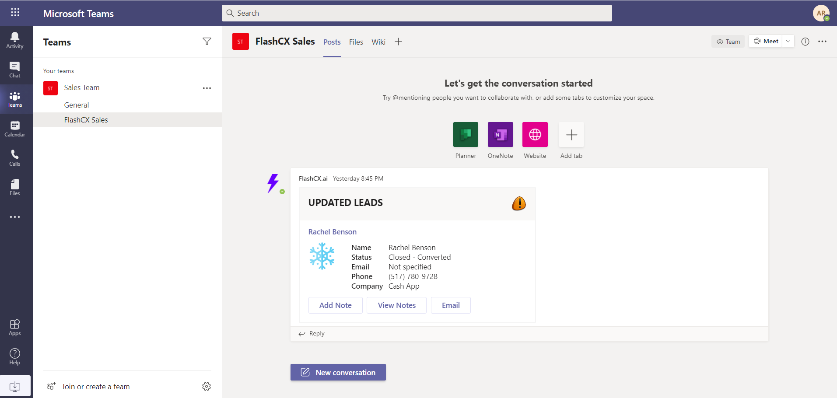Click the Team visibility button
The width and height of the screenshot is (837, 398).
coord(728,42)
